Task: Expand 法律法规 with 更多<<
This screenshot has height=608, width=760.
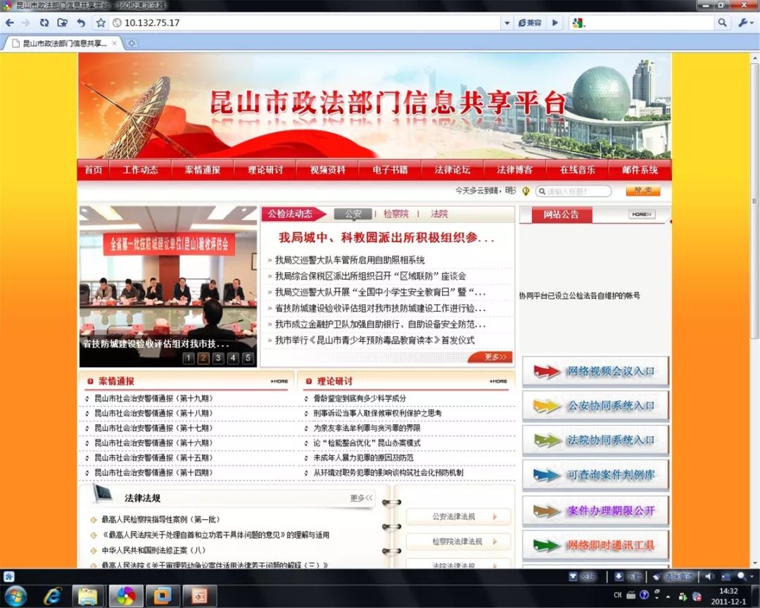Action: click(x=362, y=498)
